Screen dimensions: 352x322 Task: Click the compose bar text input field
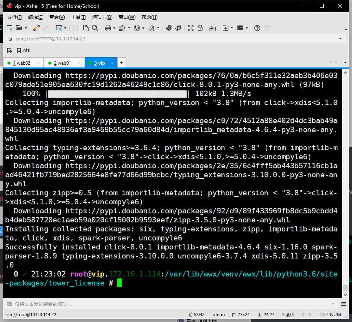[157, 304]
